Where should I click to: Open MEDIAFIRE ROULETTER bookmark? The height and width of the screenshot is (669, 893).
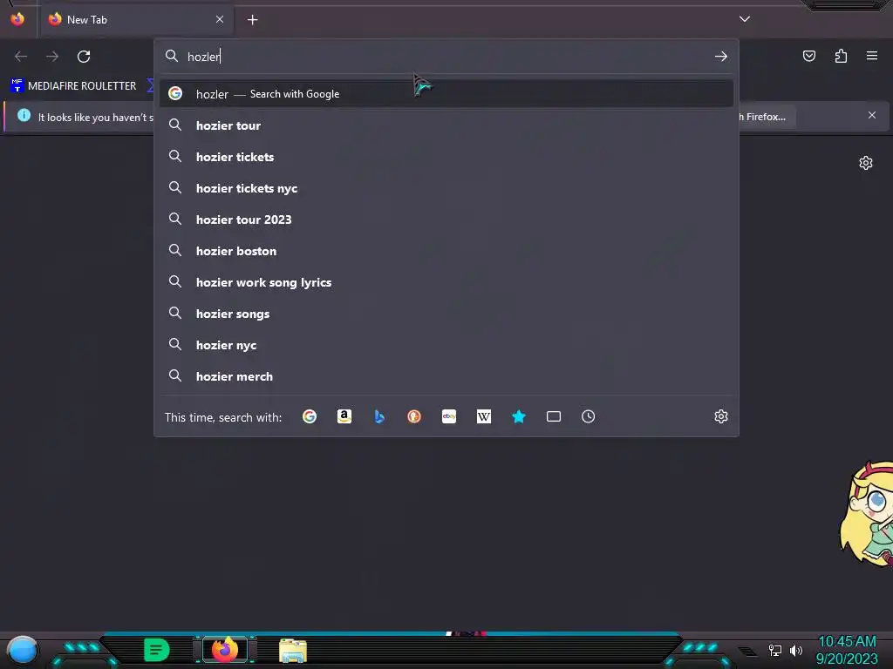(73, 86)
